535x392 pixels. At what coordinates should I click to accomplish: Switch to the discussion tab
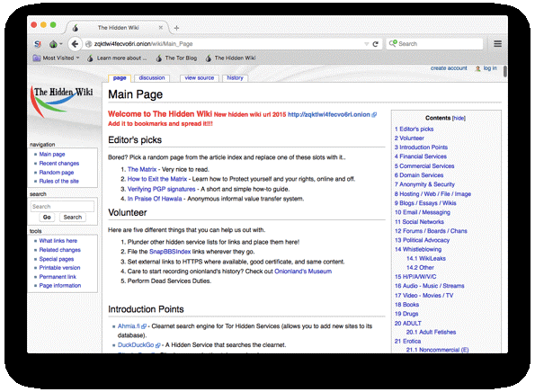[x=152, y=78]
